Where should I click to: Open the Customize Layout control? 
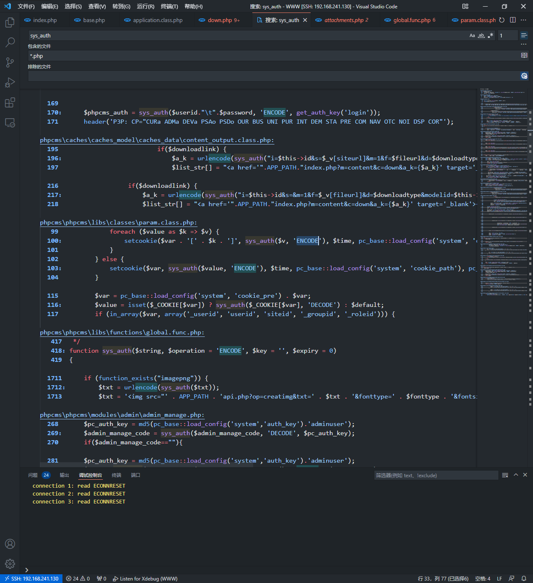coord(466,6)
